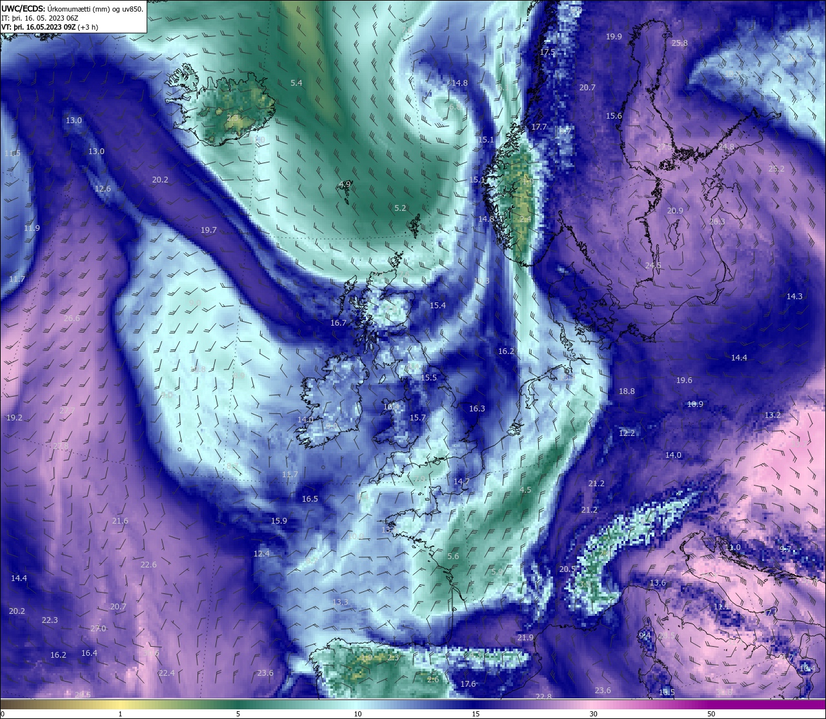Screen dimensions: 826x719
Task: Click the 22.3 value at lower left
Action: pos(50,620)
